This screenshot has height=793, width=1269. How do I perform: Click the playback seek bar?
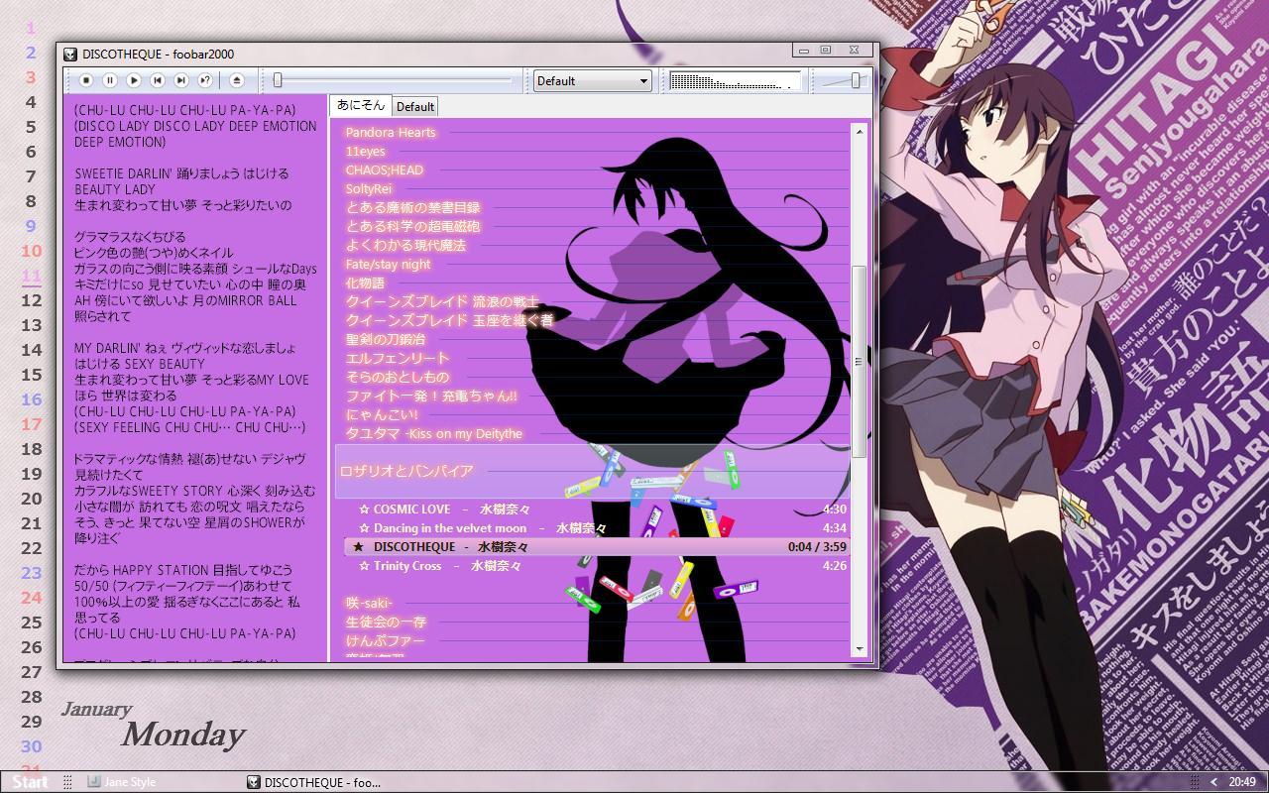(395, 80)
